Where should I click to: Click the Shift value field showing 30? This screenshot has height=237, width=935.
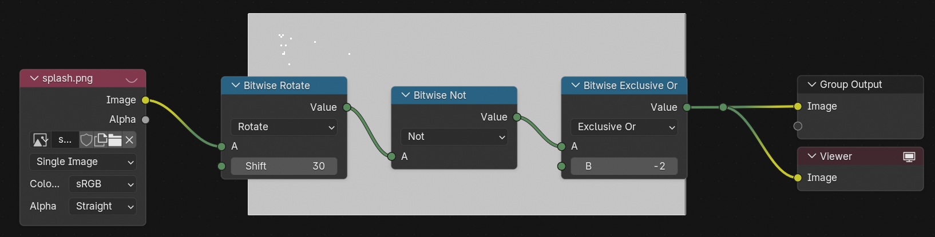pos(284,166)
